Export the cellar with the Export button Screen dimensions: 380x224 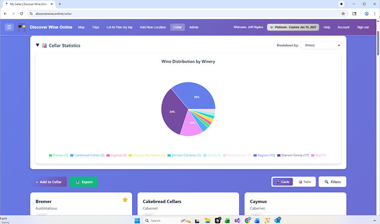pyautogui.click(x=84, y=182)
